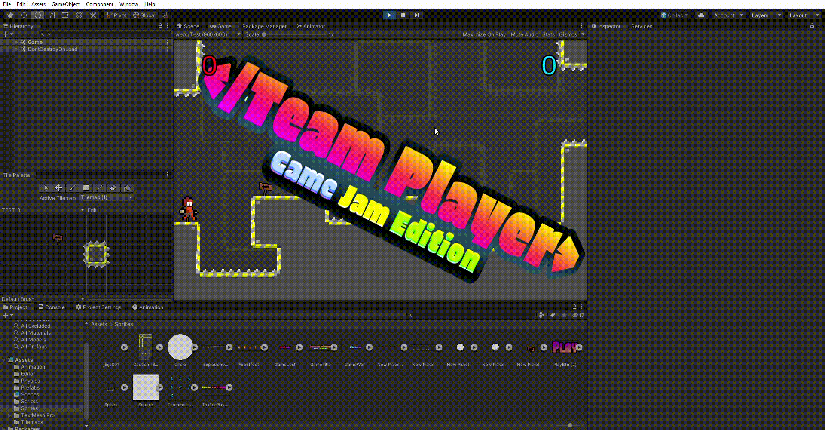Screen dimensions: 825x430
Task: Lock the Inspector panel
Action: pos(812,26)
